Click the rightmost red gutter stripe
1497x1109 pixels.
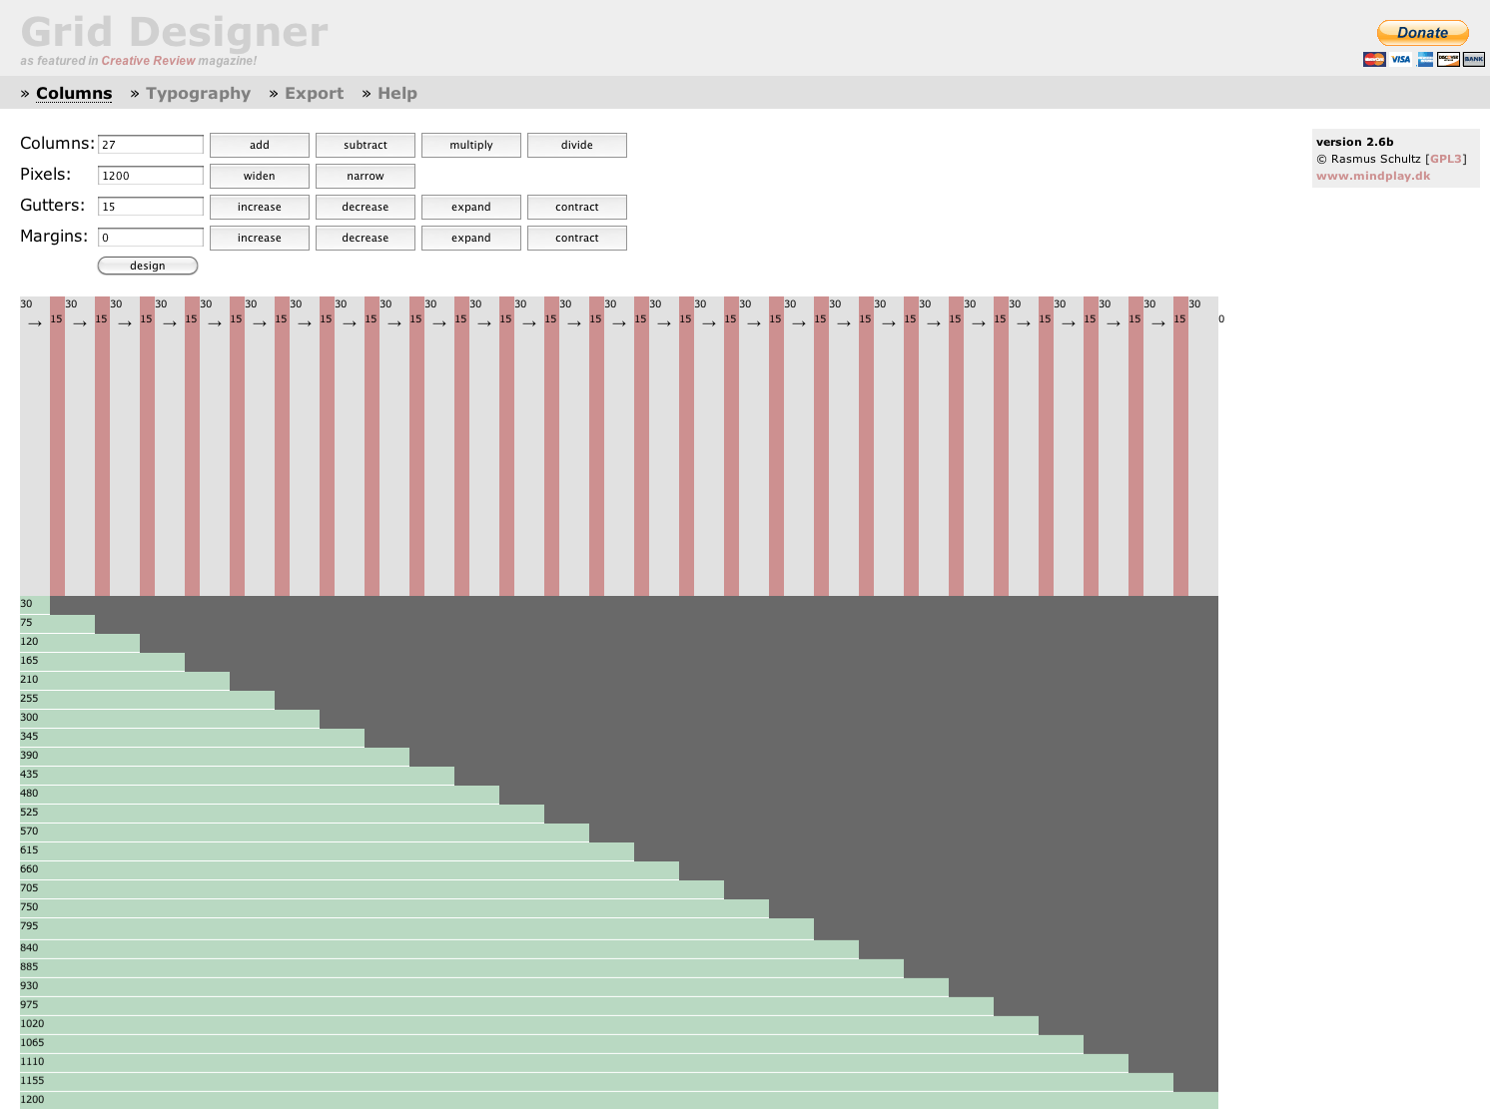(x=1182, y=449)
